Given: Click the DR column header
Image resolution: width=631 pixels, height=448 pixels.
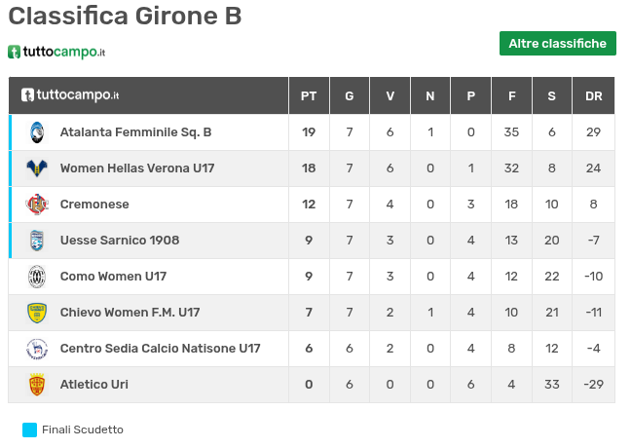Looking at the screenshot, I should coord(593,95).
